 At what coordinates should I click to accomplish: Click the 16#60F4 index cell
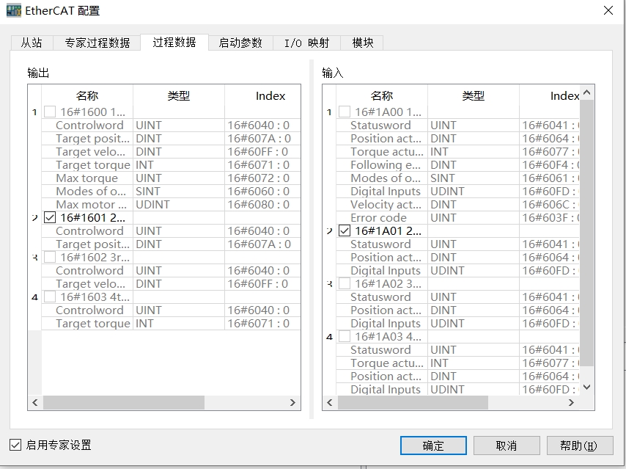(549, 164)
